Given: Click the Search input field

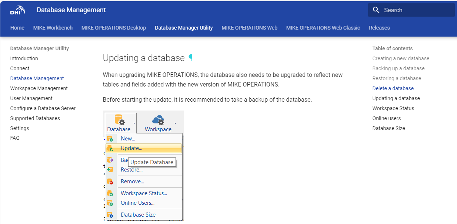Looking at the screenshot, I should (x=411, y=10).
